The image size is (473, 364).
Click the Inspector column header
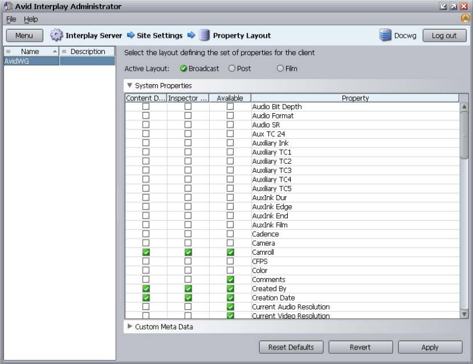188,98
